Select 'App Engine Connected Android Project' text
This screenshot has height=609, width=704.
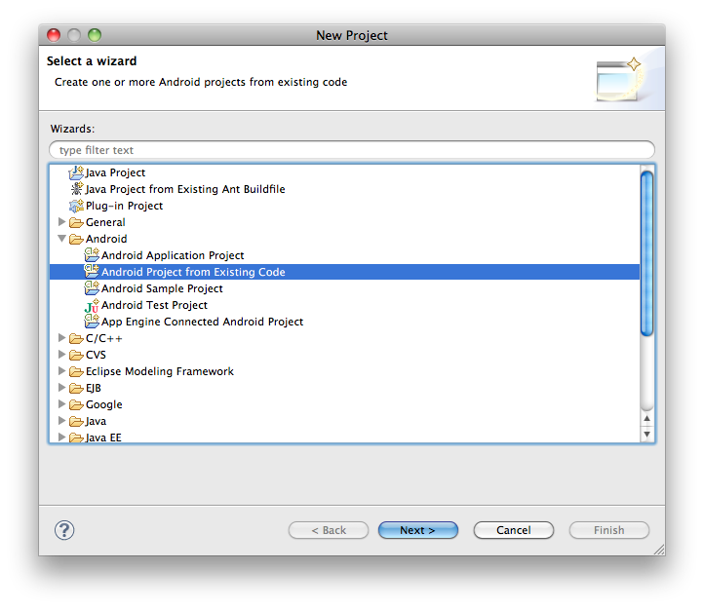coord(203,322)
